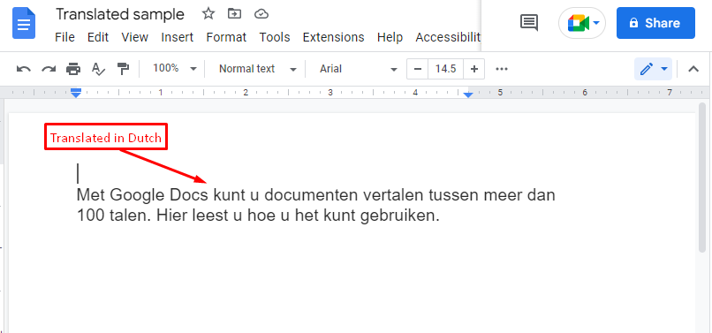Open the Edit menu
Viewport: 712px width, 333px height.
click(98, 37)
